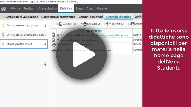Click the Siti Web globe icon
This screenshot has width=191, height=107.
pyautogui.click(x=84, y=24)
